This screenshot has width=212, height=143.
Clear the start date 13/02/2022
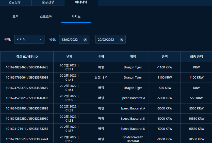(x=85, y=40)
